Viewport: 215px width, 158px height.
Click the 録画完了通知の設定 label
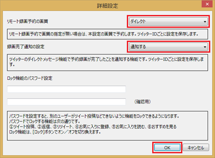(x=26, y=47)
